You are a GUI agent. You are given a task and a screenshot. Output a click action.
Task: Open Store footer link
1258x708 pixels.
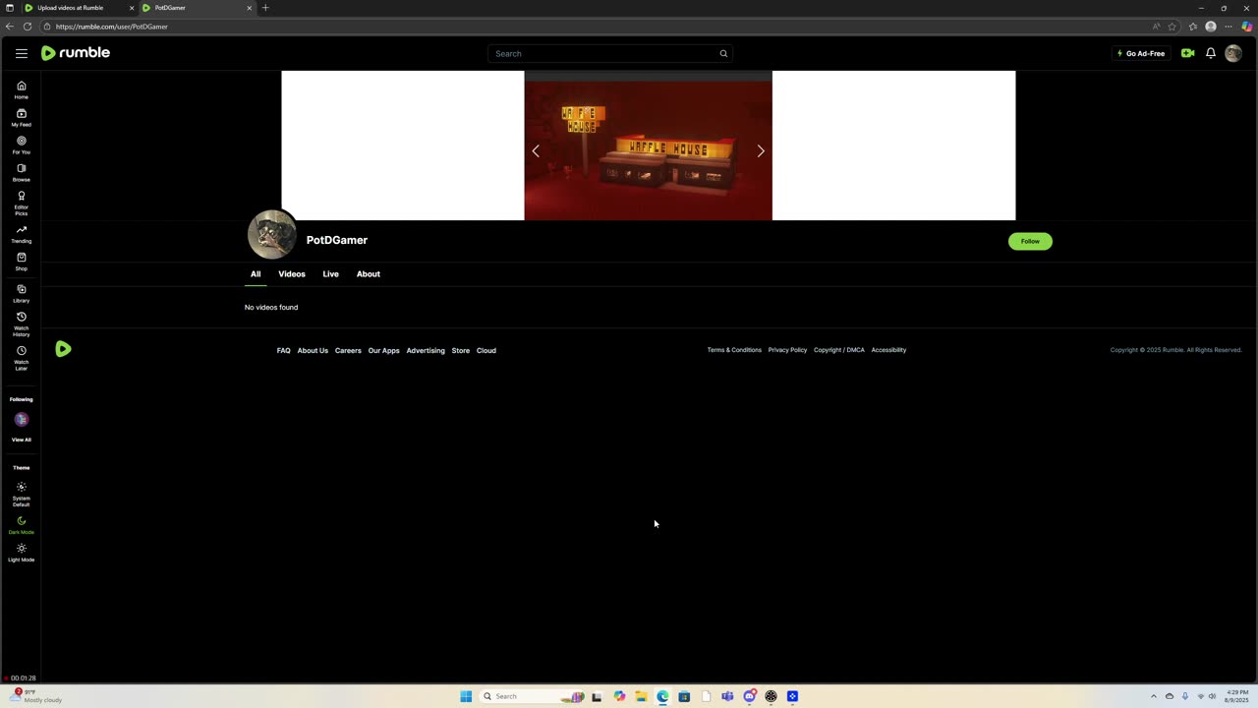pos(460,350)
